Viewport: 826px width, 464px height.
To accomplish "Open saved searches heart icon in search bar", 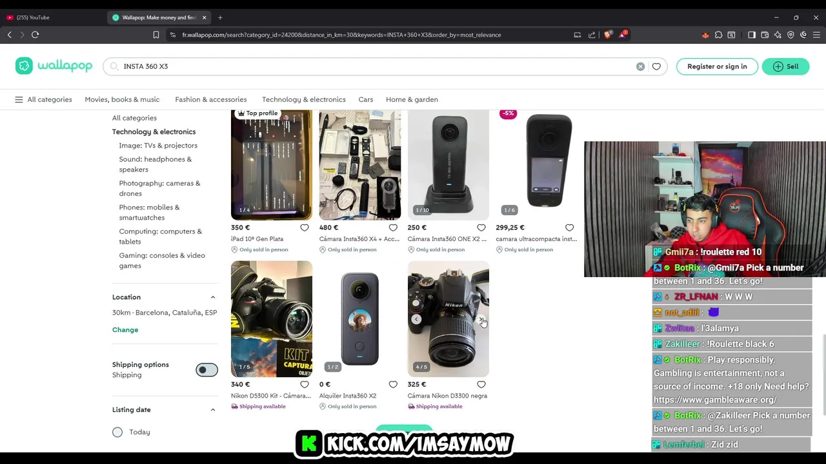I will pyautogui.click(x=656, y=66).
